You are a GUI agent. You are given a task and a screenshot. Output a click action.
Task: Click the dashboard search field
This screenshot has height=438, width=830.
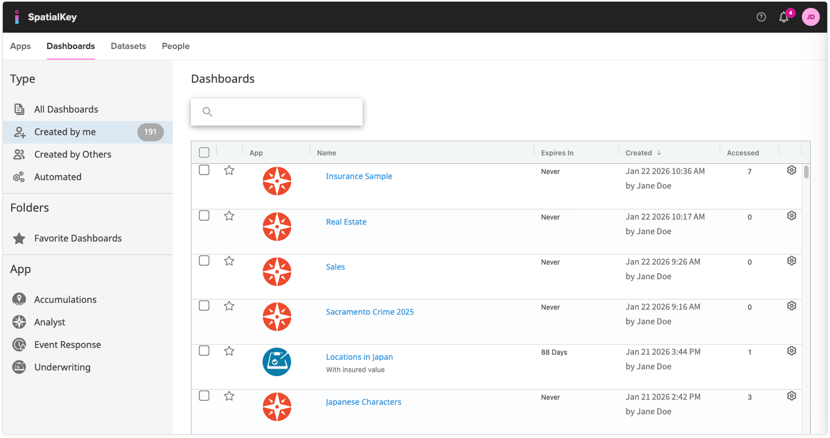pyautogui.click(x=284, y=112)
